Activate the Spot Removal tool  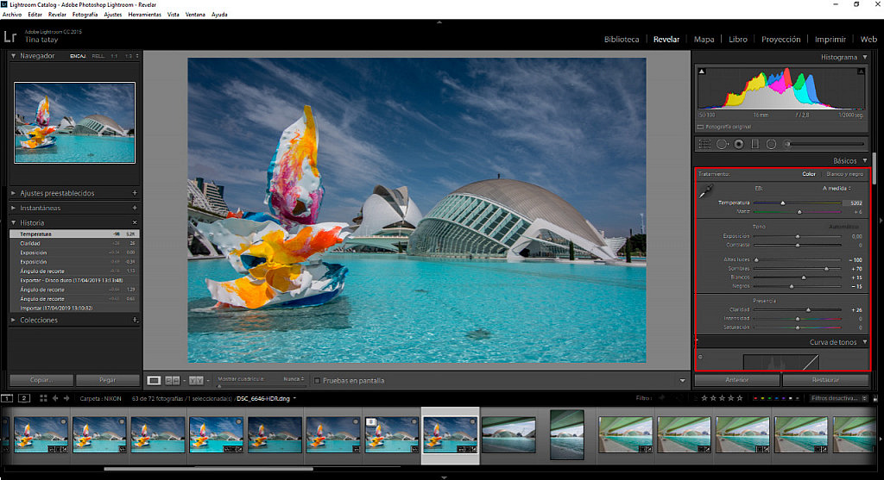pos(722,144)
